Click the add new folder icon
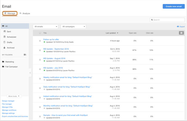Image resolution: width=187 pixels, height=121 pixels. (x=25, y=55)
